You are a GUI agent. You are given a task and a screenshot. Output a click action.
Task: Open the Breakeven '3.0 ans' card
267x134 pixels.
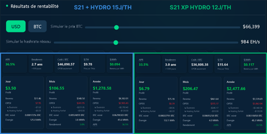pos(174,64)
